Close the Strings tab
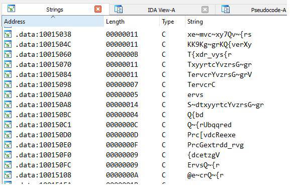 pyautogui.click(x=98, y=9)
